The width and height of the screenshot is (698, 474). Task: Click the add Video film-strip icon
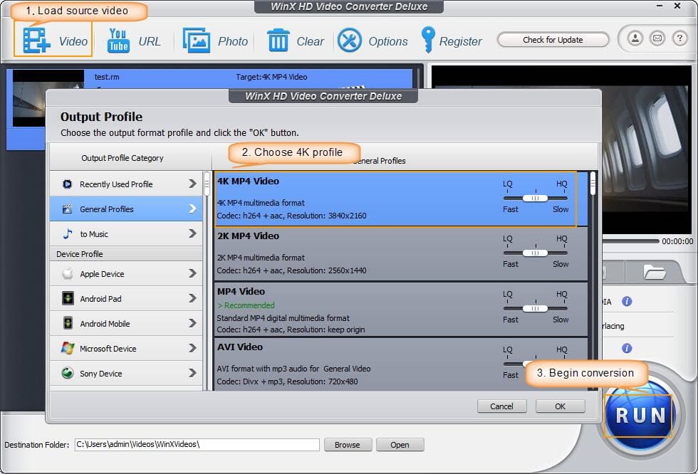point(36,41)
